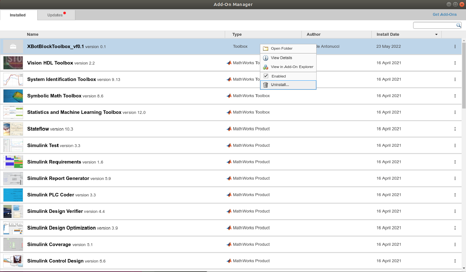
Task: Click Simulink PLC Coder thumbnail
Action: click(x=13, y=195)
